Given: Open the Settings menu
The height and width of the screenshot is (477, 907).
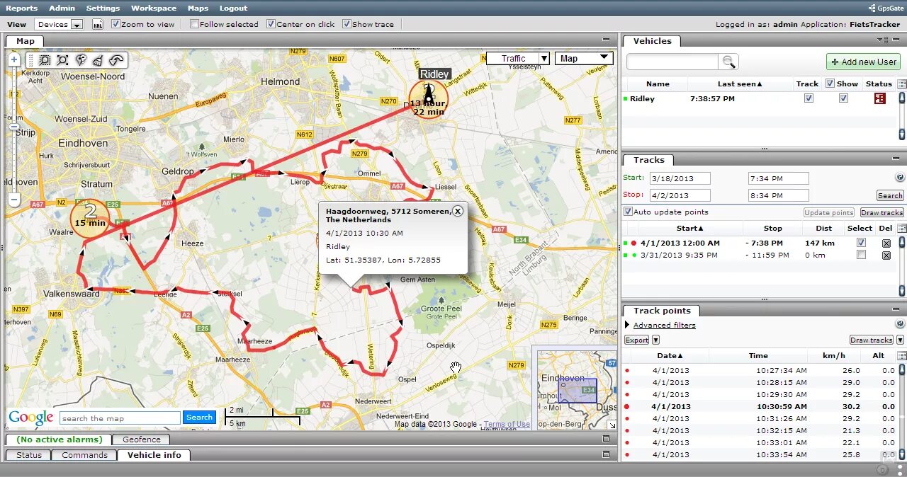Looking at the screenshot, I should point(103,8).
